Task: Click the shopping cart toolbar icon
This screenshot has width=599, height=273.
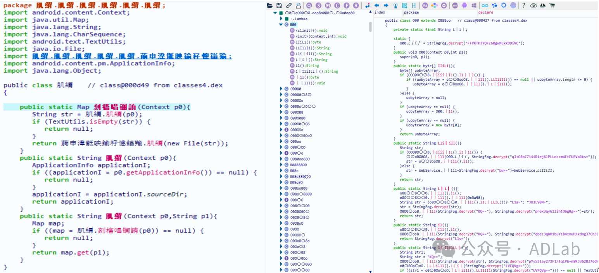Action: (x=552, y=5)
